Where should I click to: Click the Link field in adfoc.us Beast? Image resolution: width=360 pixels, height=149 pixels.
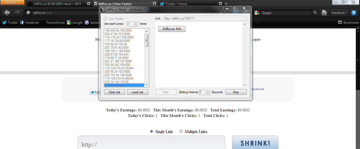pos(205,18)
